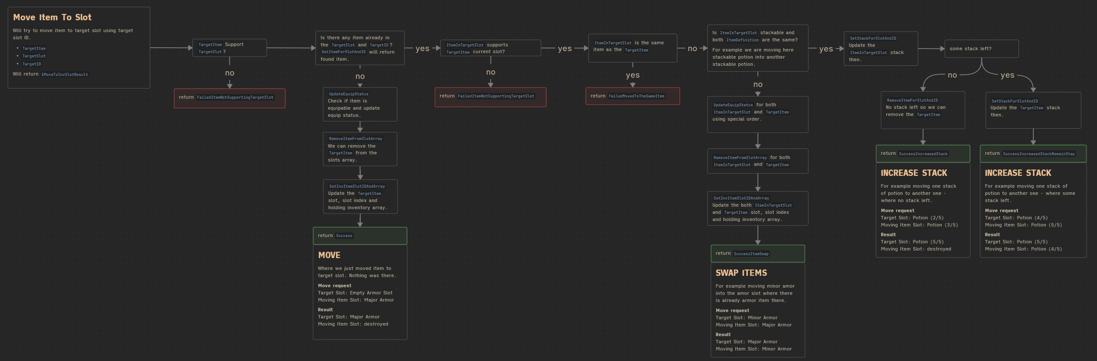
Task: Click the "Check if item is equipable" node
Action: [359, 105]
